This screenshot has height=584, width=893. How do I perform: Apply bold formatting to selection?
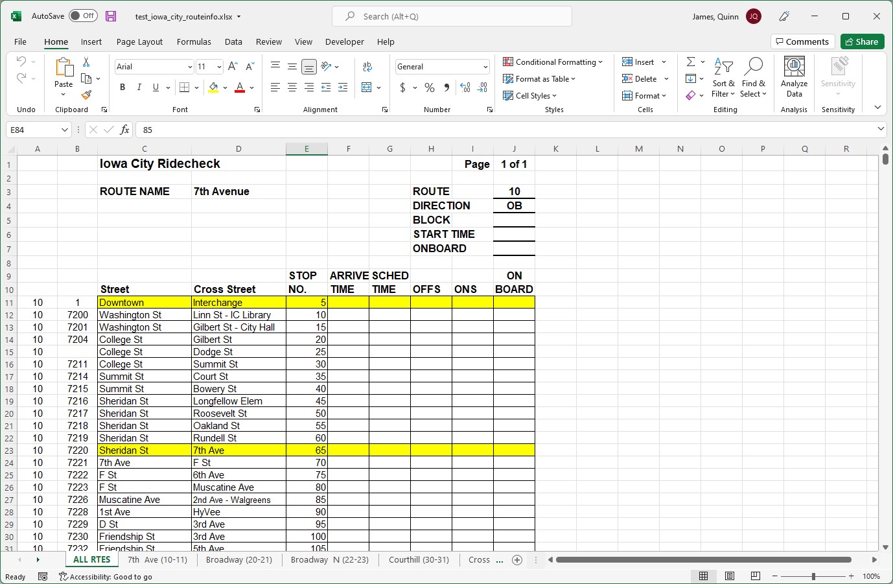point(122,87)
